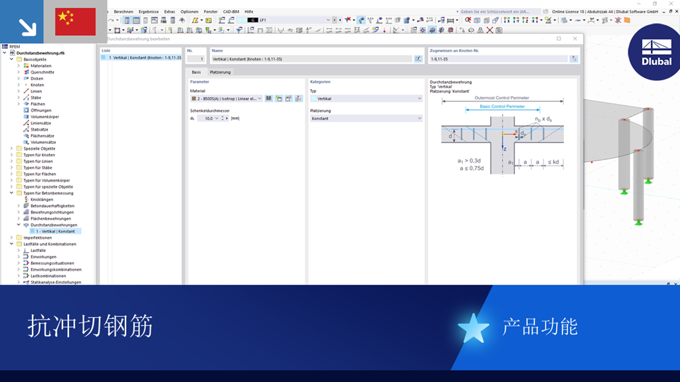Screen dimensions: 680x382
Task: Click the punching reinforcement diagram image
Action: tap(502, 135)
